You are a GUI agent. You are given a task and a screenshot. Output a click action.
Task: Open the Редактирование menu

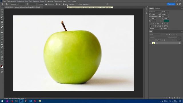tap(11, 1)
